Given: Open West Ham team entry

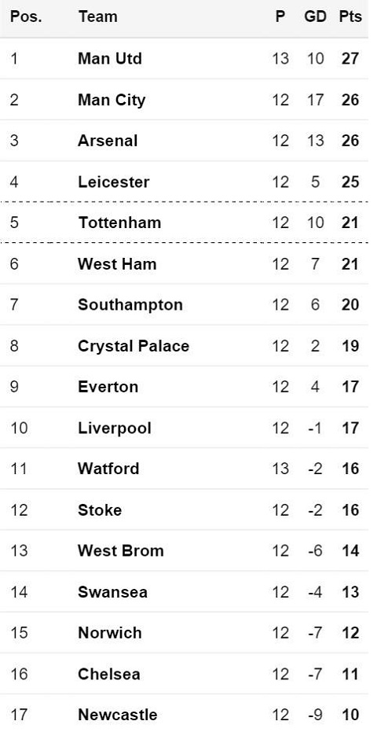Looking at the screenshot, I should (117, 264).
